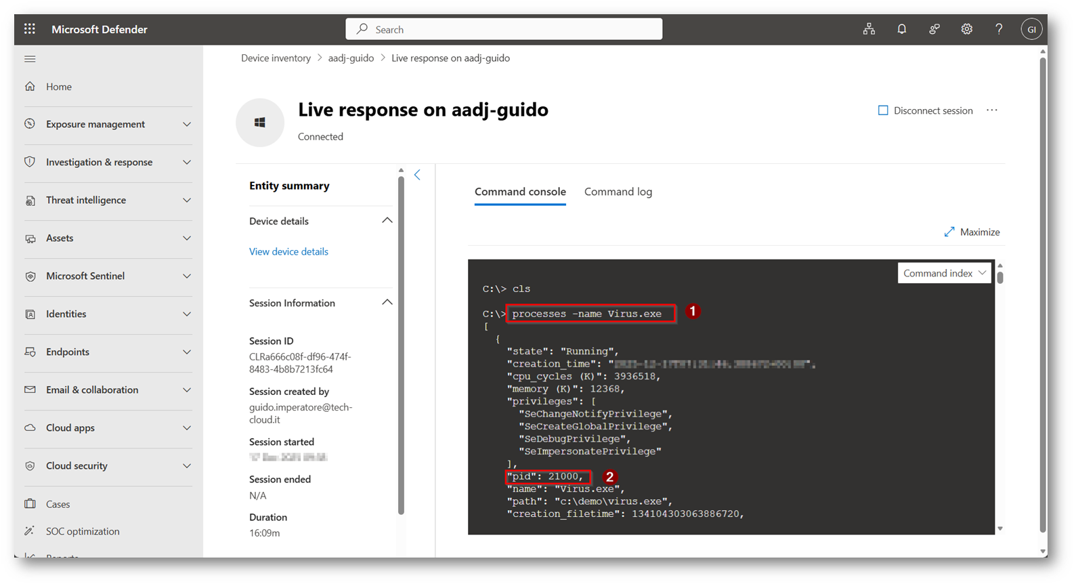Image resolution: width=1076 pixels, height=586 pixels.
Task: Click the Threat intelligence icon
Action: coord(30,200)
